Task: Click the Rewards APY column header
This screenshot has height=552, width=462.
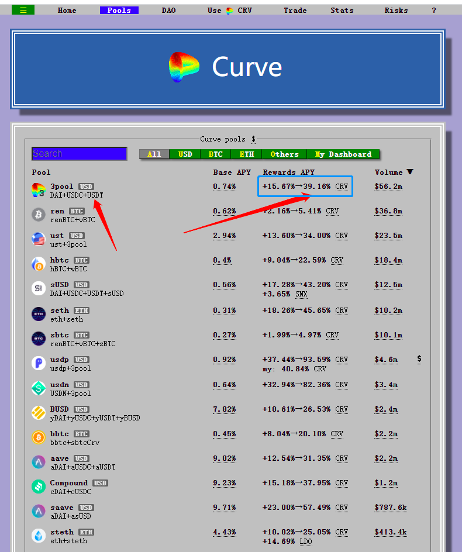Action: pyautogui.click(x=289, y=172)
